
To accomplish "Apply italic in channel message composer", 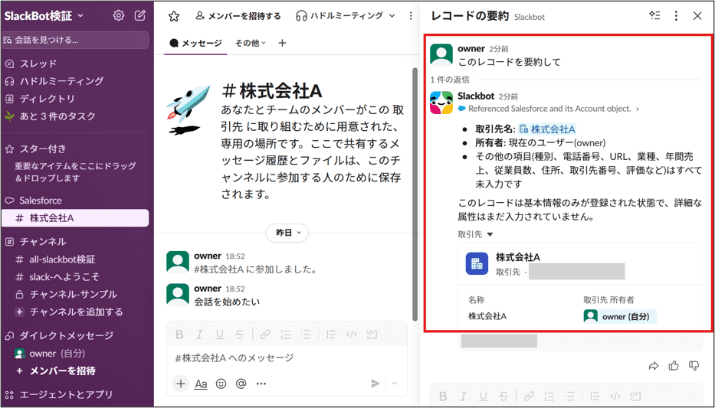I will (199, 335).
